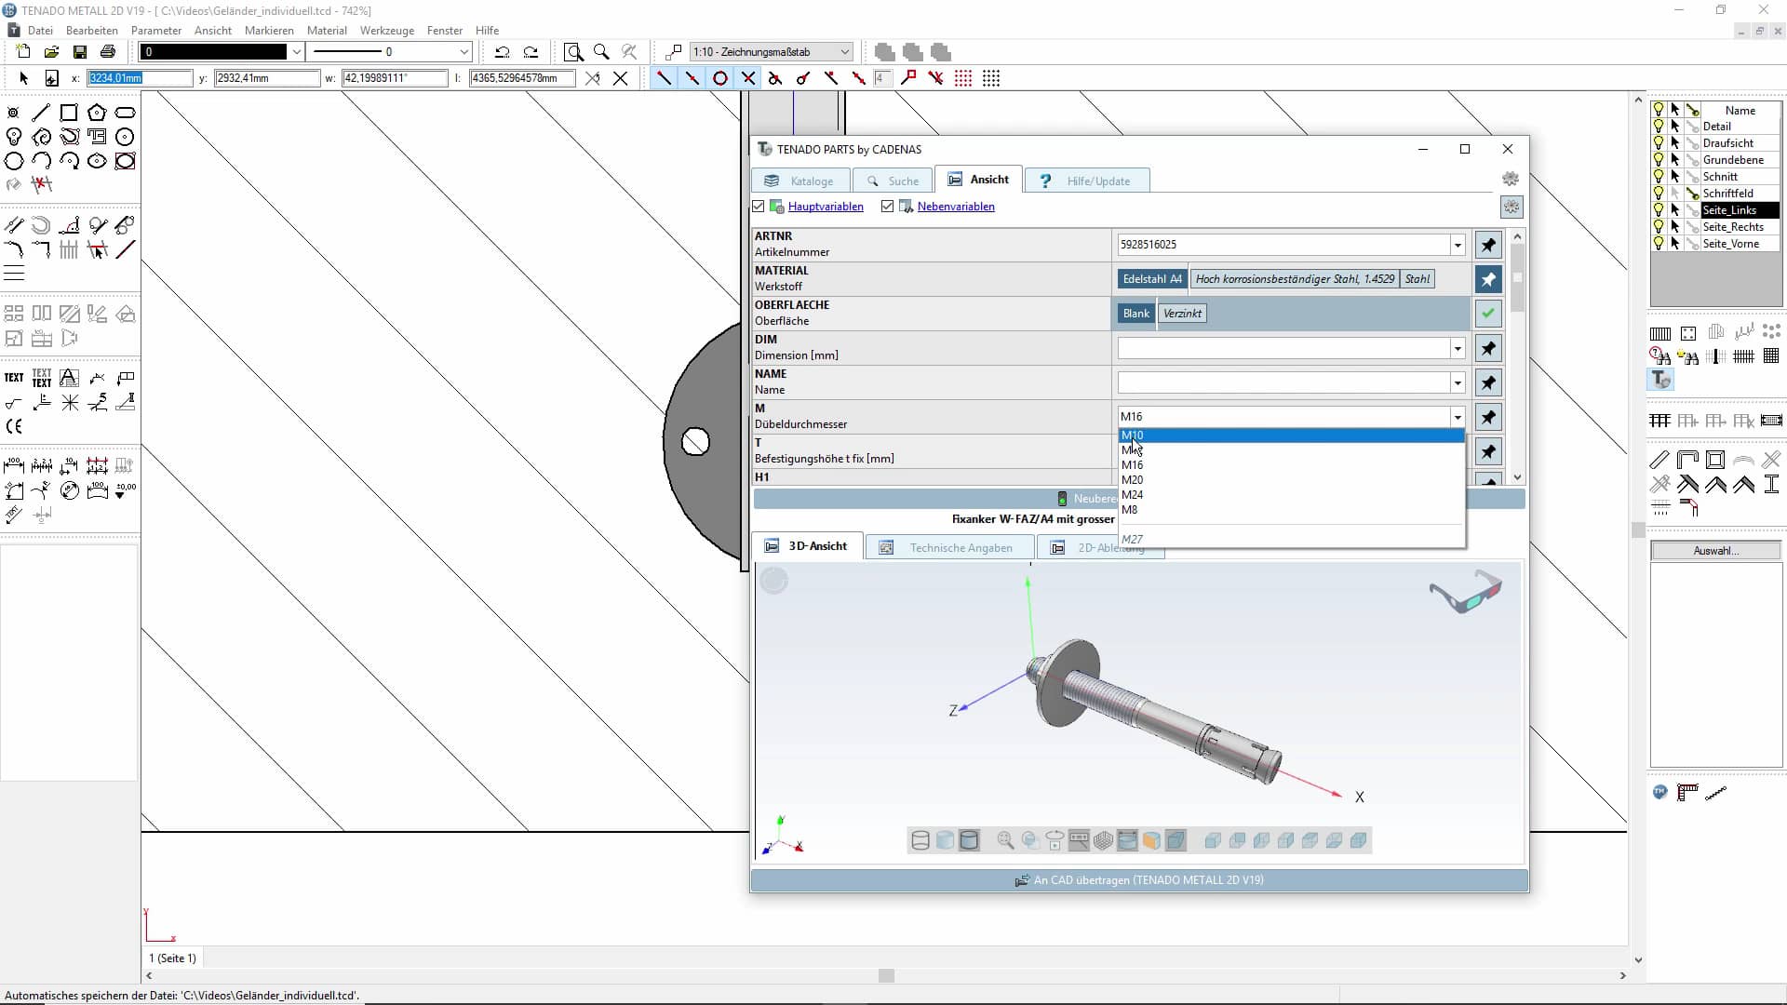
Task: Pin the M Dübeldurchmesser value
Action: pos(1488,417)
